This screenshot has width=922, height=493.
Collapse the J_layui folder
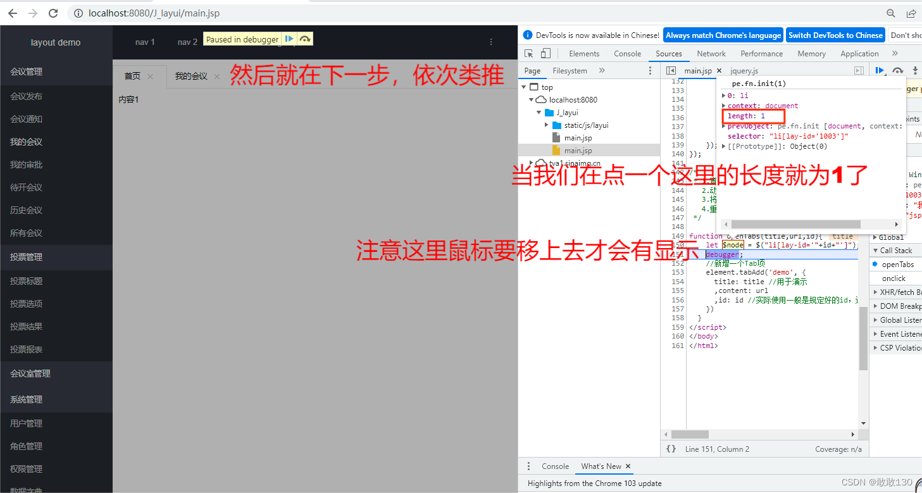539,113
